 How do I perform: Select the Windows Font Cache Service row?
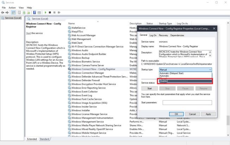click(87, 99)
